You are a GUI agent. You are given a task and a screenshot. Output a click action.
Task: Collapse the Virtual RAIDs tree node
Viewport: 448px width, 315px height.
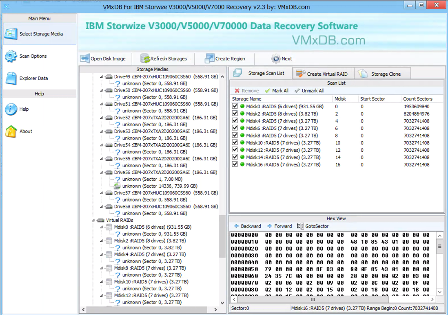point(93,220)
